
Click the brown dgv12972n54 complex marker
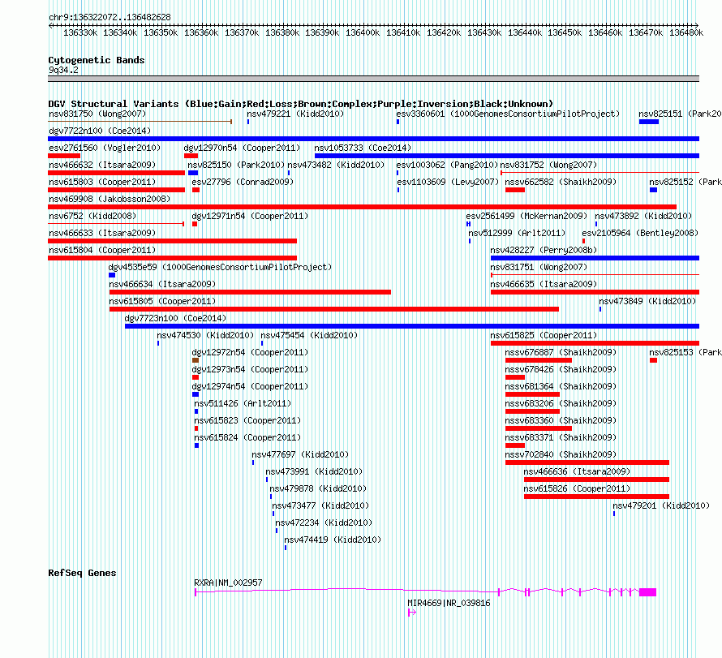pyautogui.click(x=196, y=360)
